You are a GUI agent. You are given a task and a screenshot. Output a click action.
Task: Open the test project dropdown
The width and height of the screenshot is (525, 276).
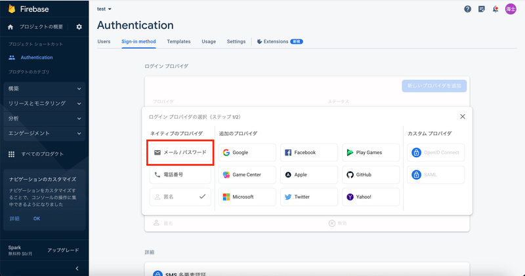pyautogui.click(x=104, y=9)
